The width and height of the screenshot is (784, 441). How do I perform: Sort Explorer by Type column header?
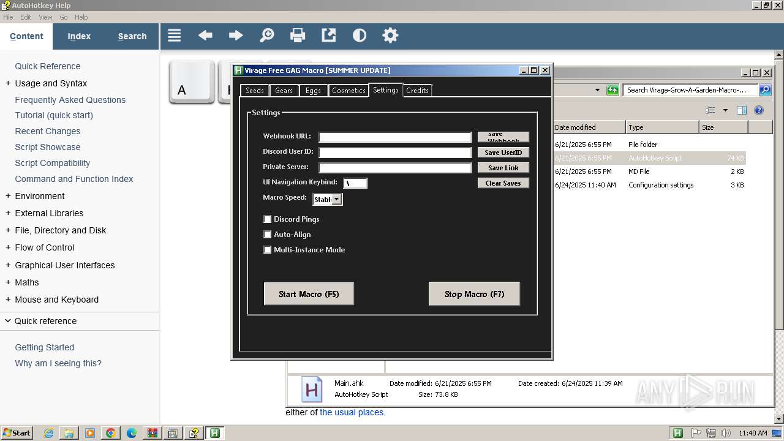click(x=662, y=127)
